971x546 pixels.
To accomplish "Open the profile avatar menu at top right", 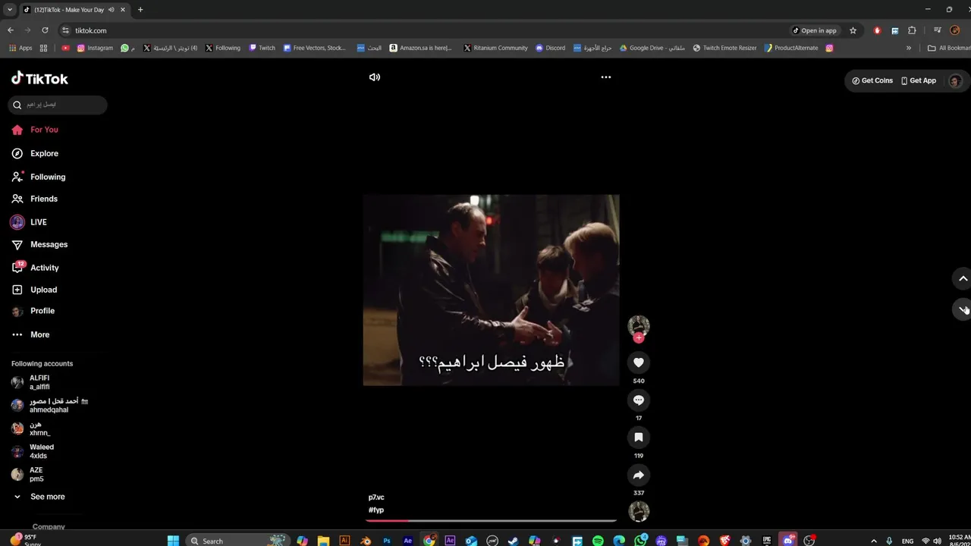I will pos(955,80).
